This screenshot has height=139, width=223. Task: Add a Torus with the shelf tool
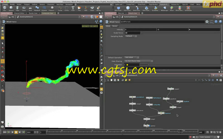[x=24, y=8]
